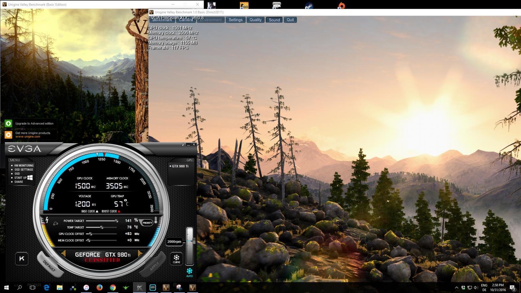Click the lightning bolt power icon
This screenshot has width=521, height=293.
pyautogui.click(x=47, y=220)
